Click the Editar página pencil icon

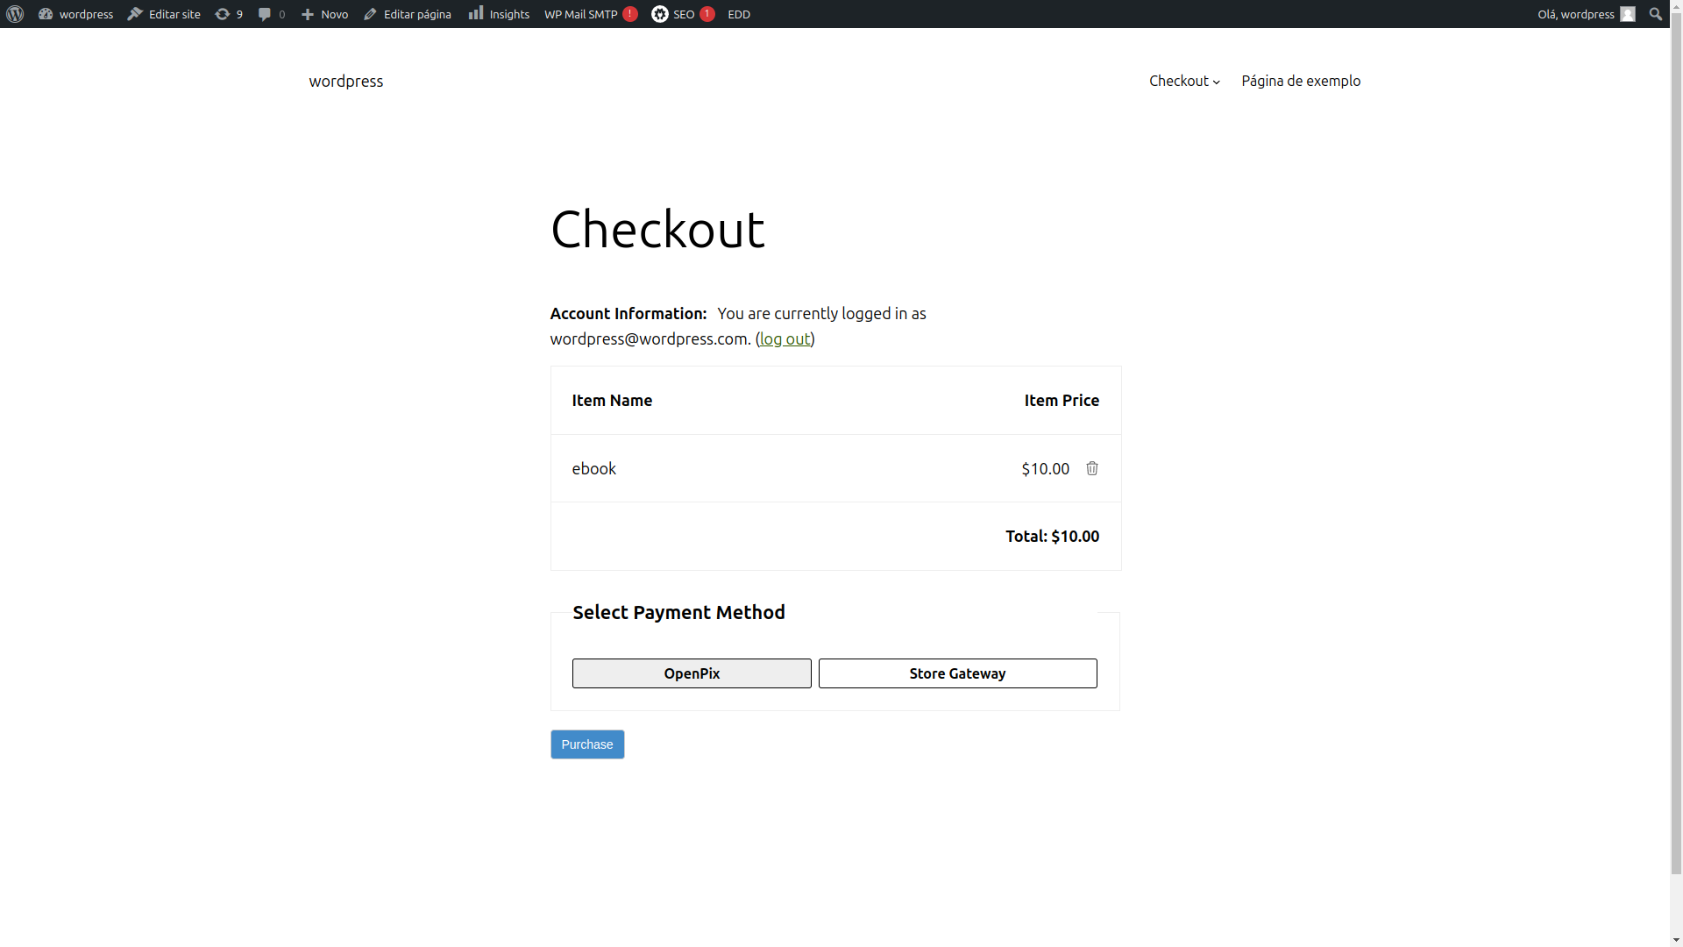point(369,14)
